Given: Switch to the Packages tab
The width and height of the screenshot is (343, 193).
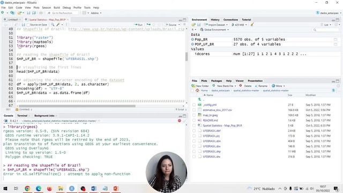Looking at the screenshot, I should 217,81.
